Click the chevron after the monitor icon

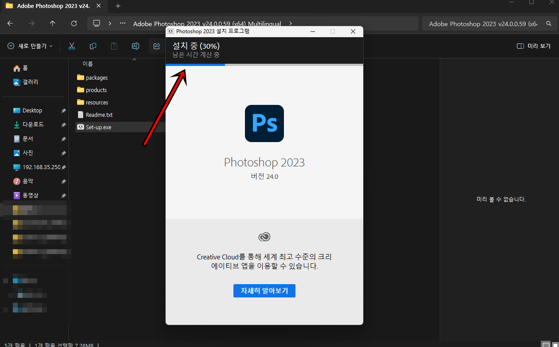click(110, 23)
